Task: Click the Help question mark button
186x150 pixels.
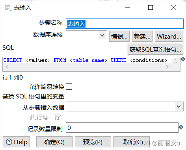Action: pos(17,142)
